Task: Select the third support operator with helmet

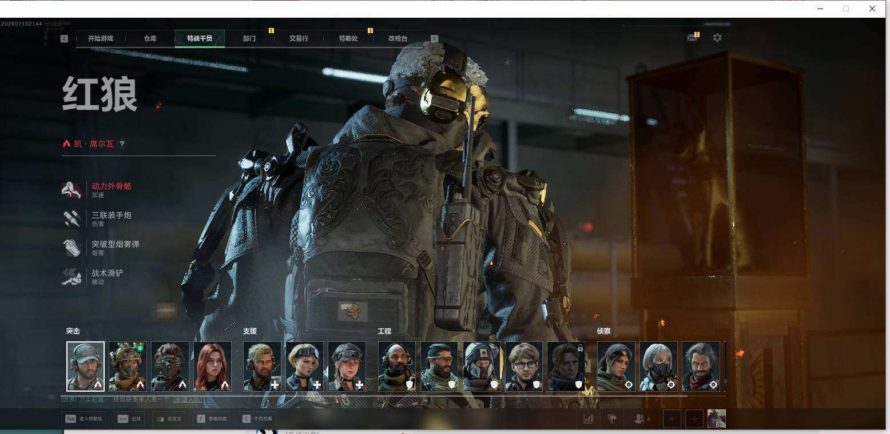Action: point(347,367)
